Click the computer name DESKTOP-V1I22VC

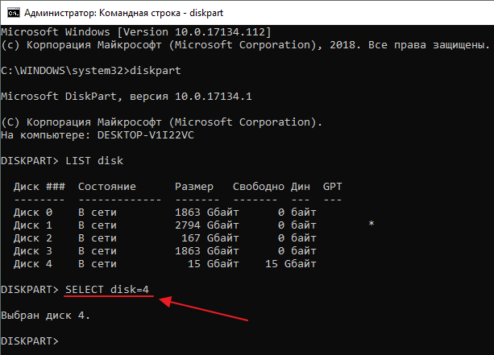point(146,135)
